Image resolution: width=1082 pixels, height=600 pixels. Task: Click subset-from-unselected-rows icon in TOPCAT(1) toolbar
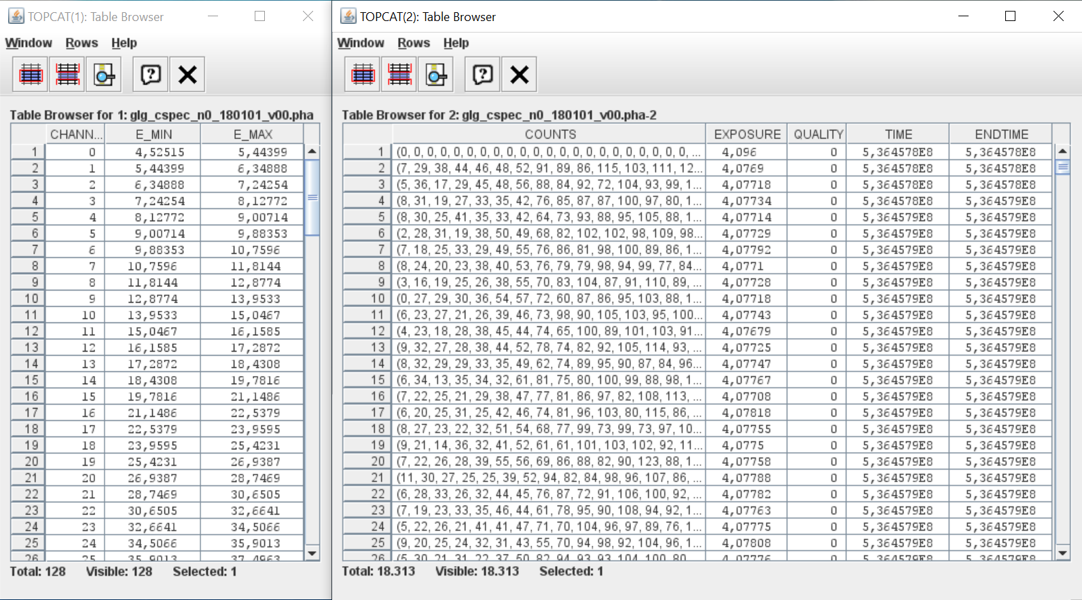point(67,74)
